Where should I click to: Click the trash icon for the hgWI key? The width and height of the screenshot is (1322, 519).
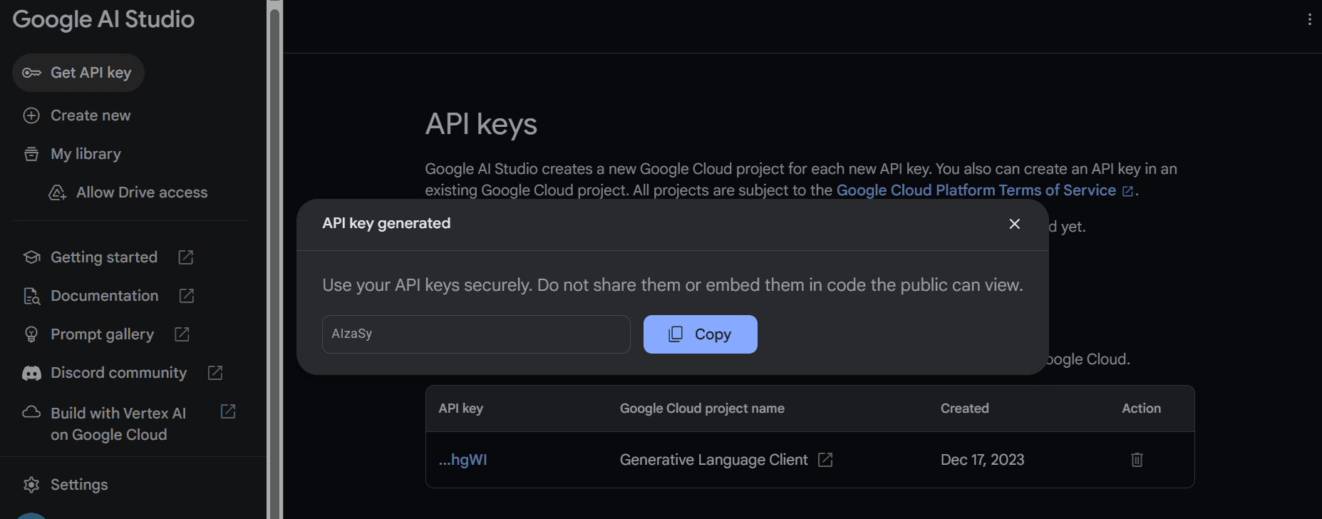(x=1137, y=460)
